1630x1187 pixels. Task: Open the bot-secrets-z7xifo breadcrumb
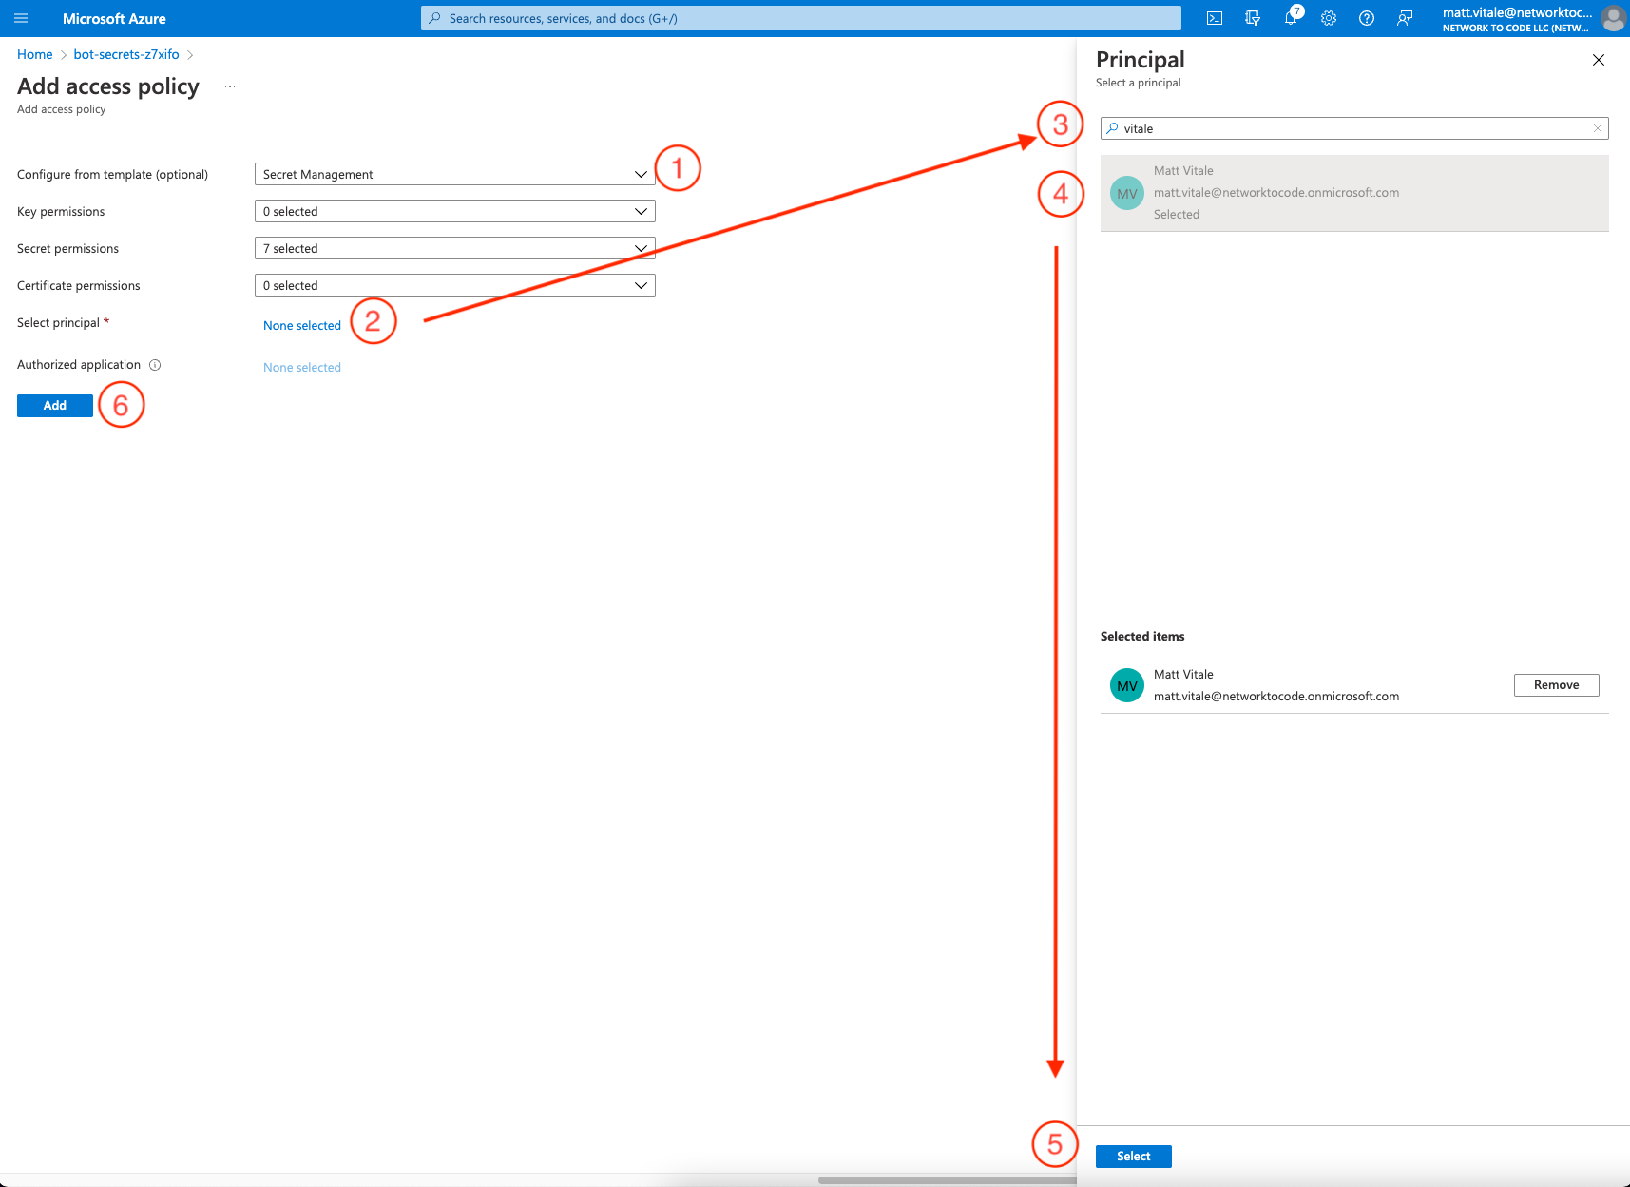coord(125,54)
